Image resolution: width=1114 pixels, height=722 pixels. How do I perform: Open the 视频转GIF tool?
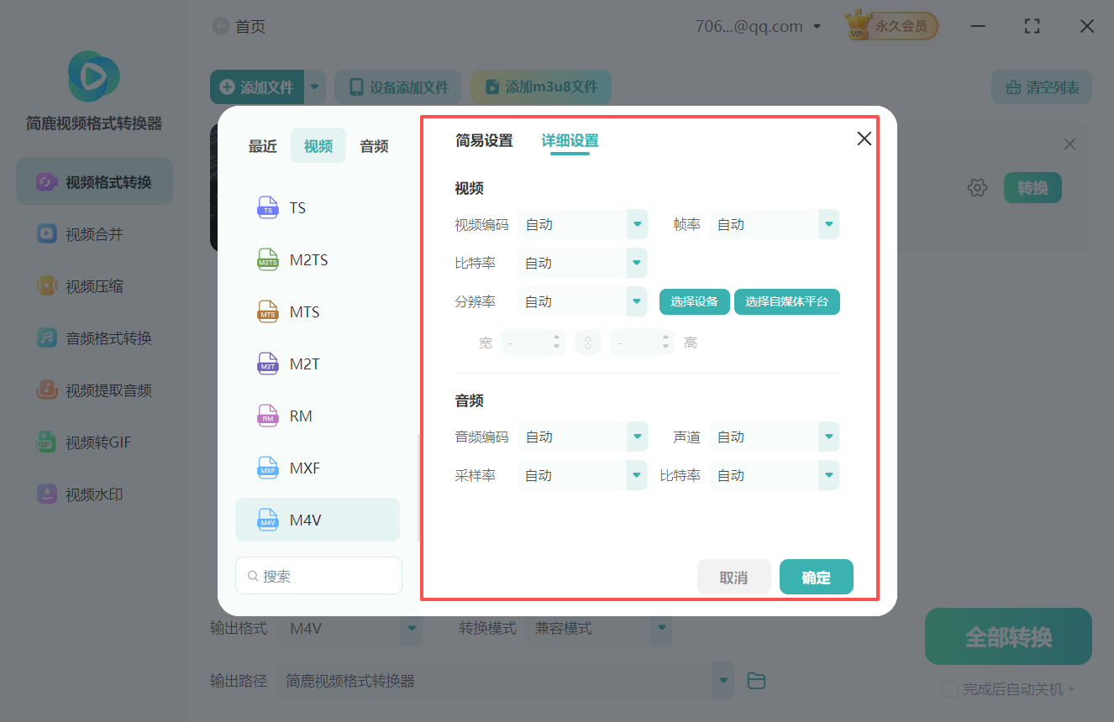(93, 442)
